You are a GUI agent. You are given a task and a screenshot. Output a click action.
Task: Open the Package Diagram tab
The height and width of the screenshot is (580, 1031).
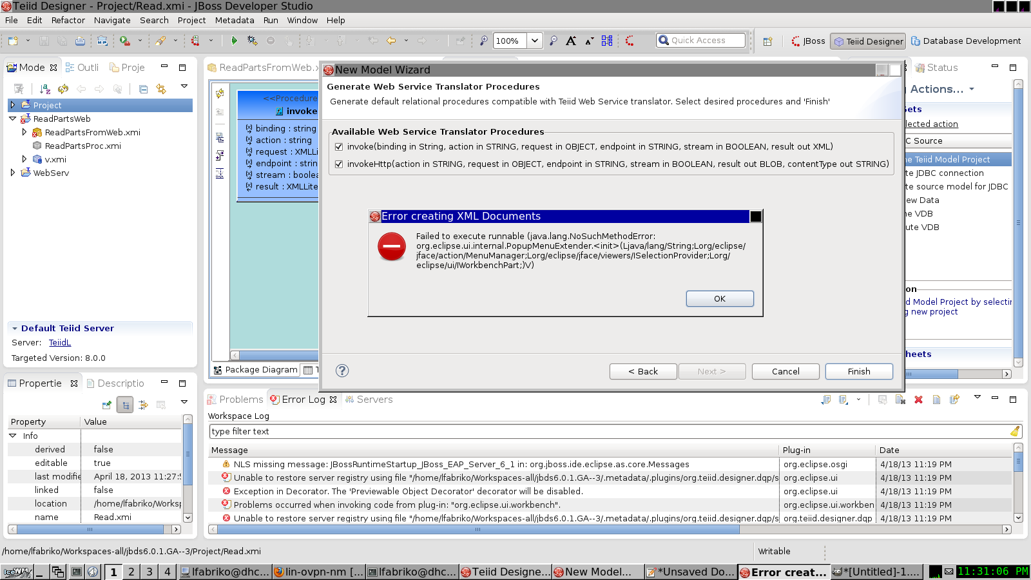256,370
